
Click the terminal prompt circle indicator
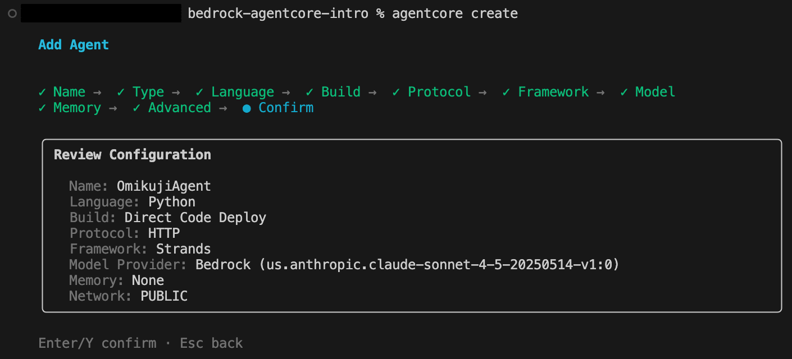12,13
